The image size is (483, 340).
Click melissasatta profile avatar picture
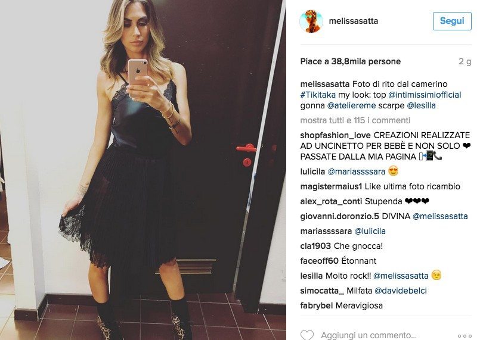click(311, 21)
